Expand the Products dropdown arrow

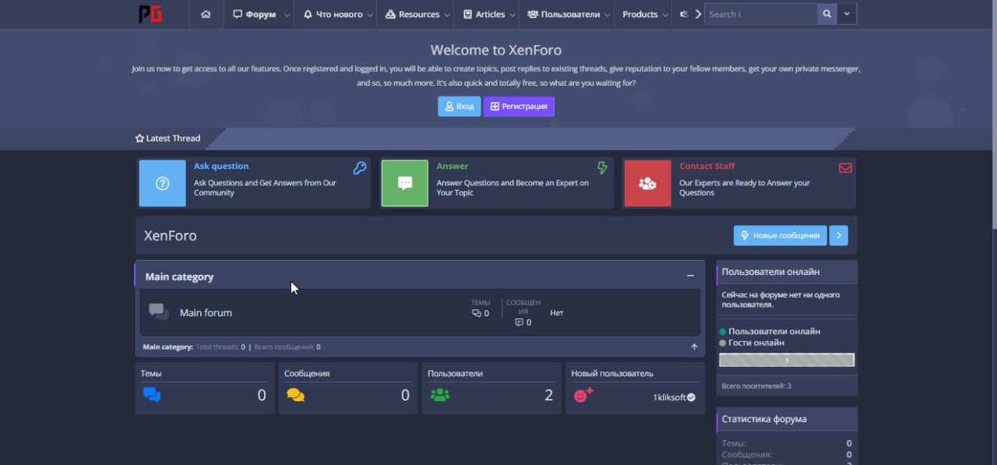[x=664, y=15]
